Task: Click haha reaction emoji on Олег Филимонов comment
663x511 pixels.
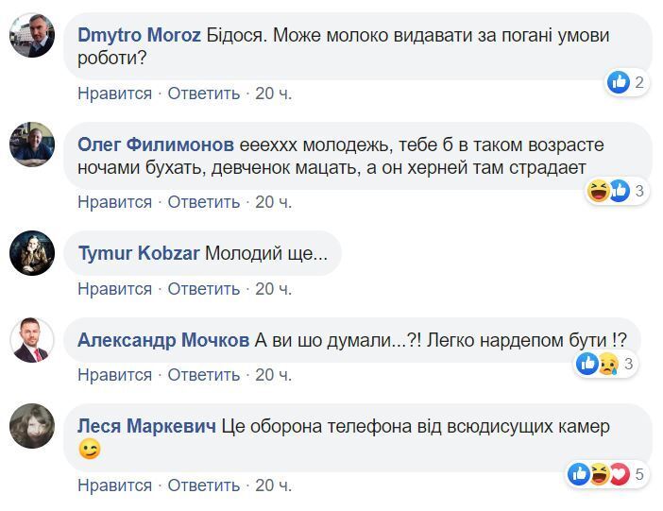Action: tap(598, 192)
